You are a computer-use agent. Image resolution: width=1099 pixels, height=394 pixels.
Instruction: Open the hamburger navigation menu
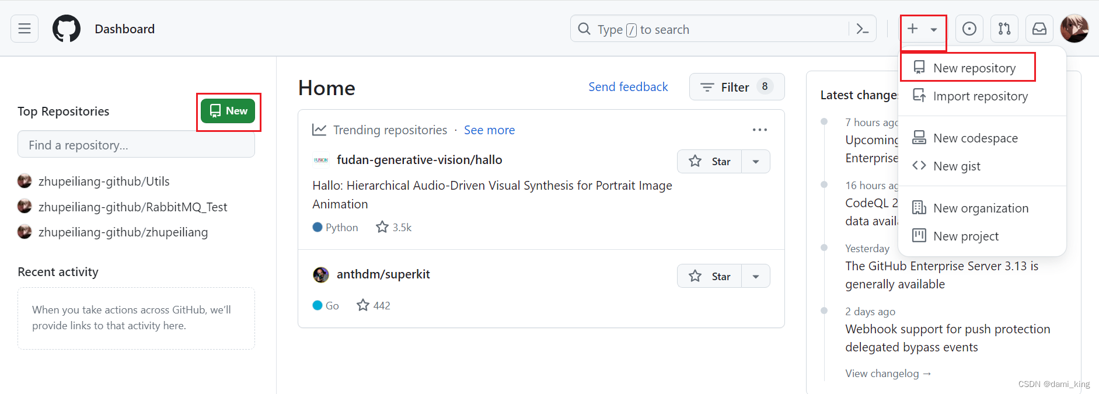point(25,29)
